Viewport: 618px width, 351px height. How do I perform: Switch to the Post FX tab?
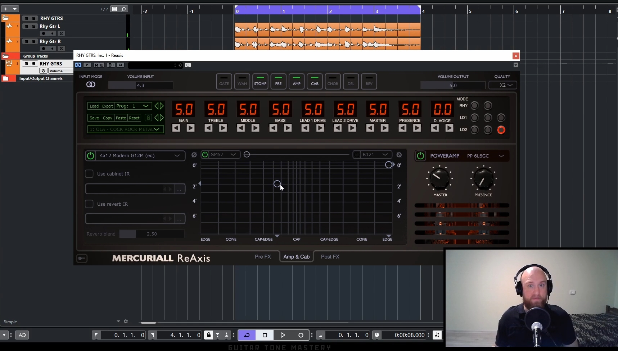[330, 257]
